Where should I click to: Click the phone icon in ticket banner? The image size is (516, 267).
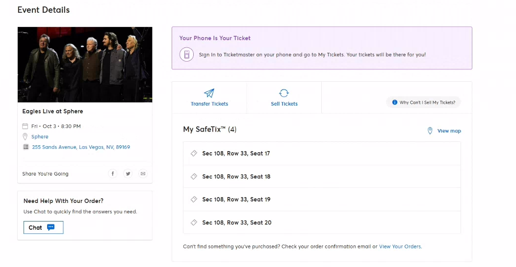tap(186, 54)
